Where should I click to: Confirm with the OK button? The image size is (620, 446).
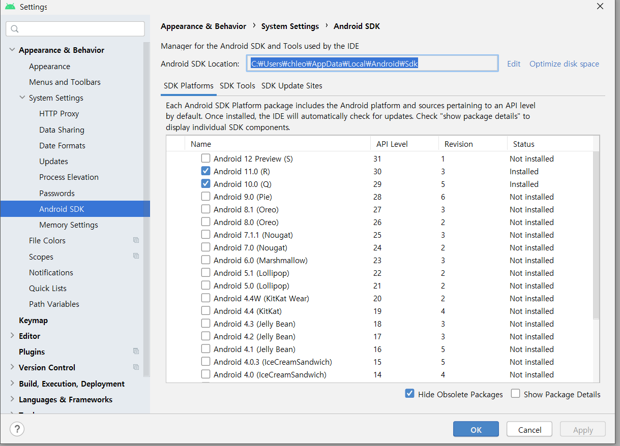pos(476,430)
